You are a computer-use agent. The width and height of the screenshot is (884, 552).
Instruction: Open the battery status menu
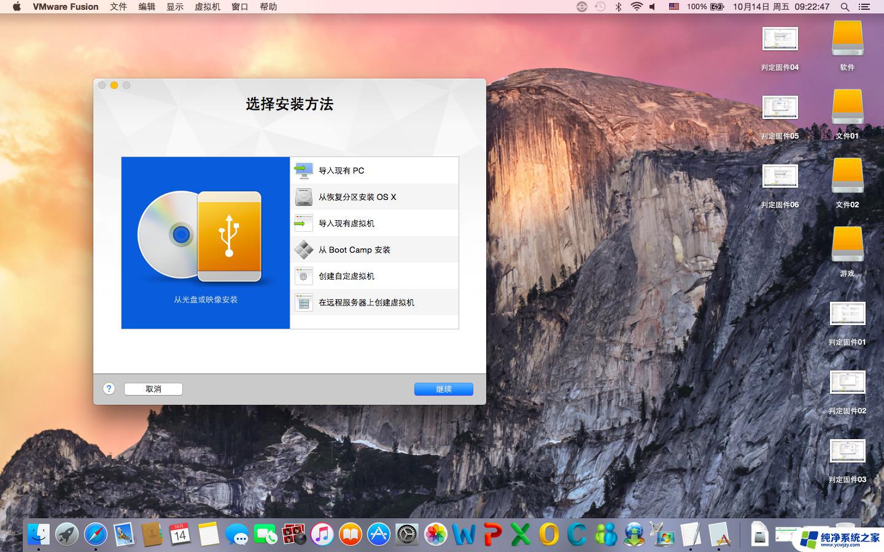(x=706, y=7)
